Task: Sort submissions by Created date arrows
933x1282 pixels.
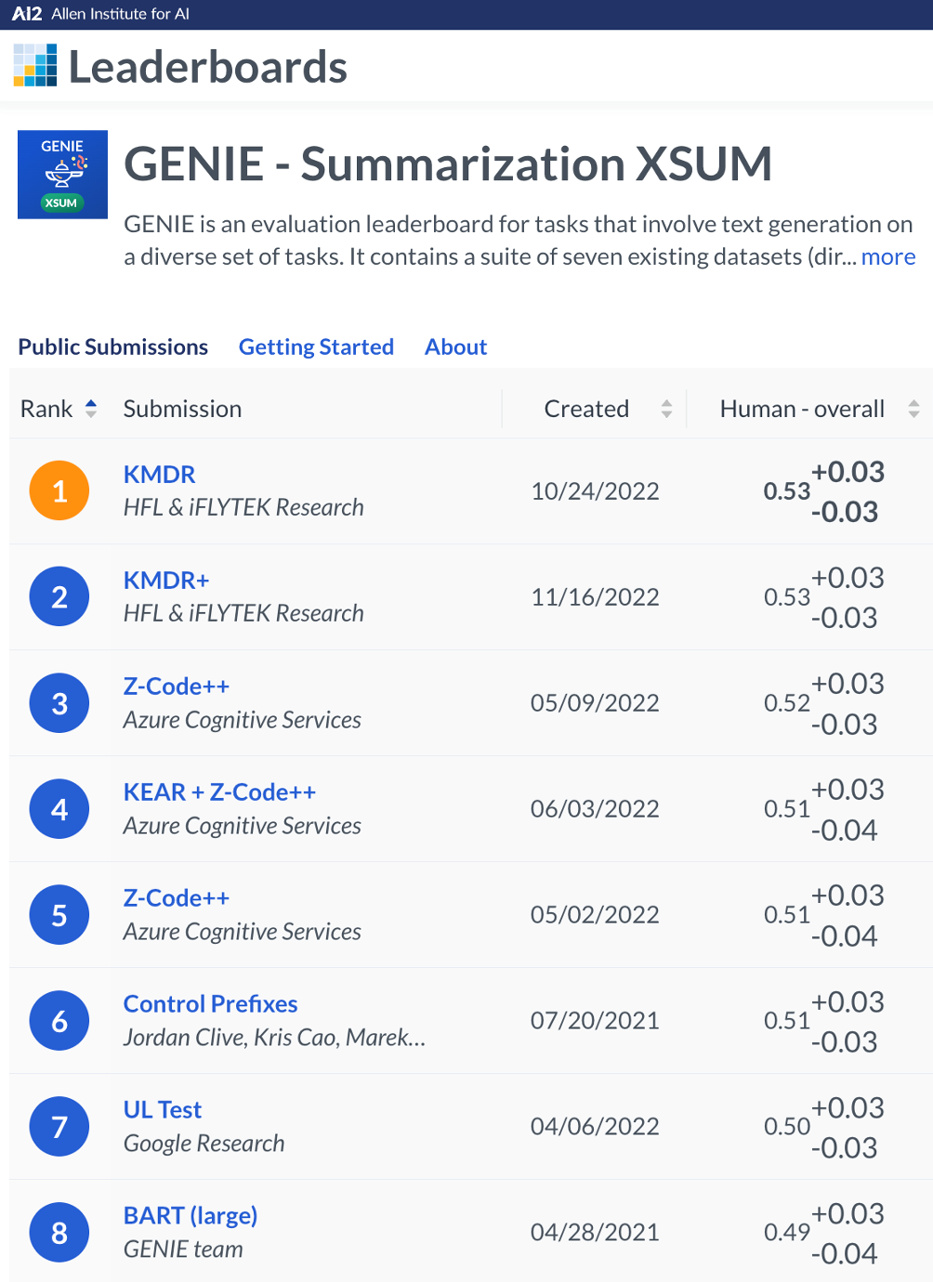Action: point(666,409)
